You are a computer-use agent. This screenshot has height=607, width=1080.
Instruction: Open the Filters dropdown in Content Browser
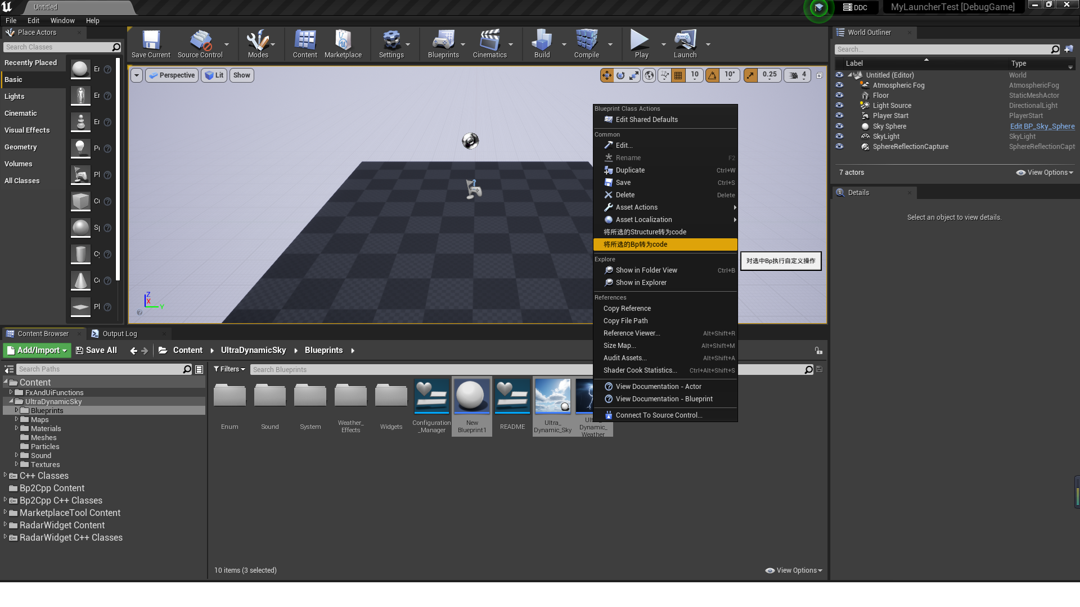coord(229,369)
